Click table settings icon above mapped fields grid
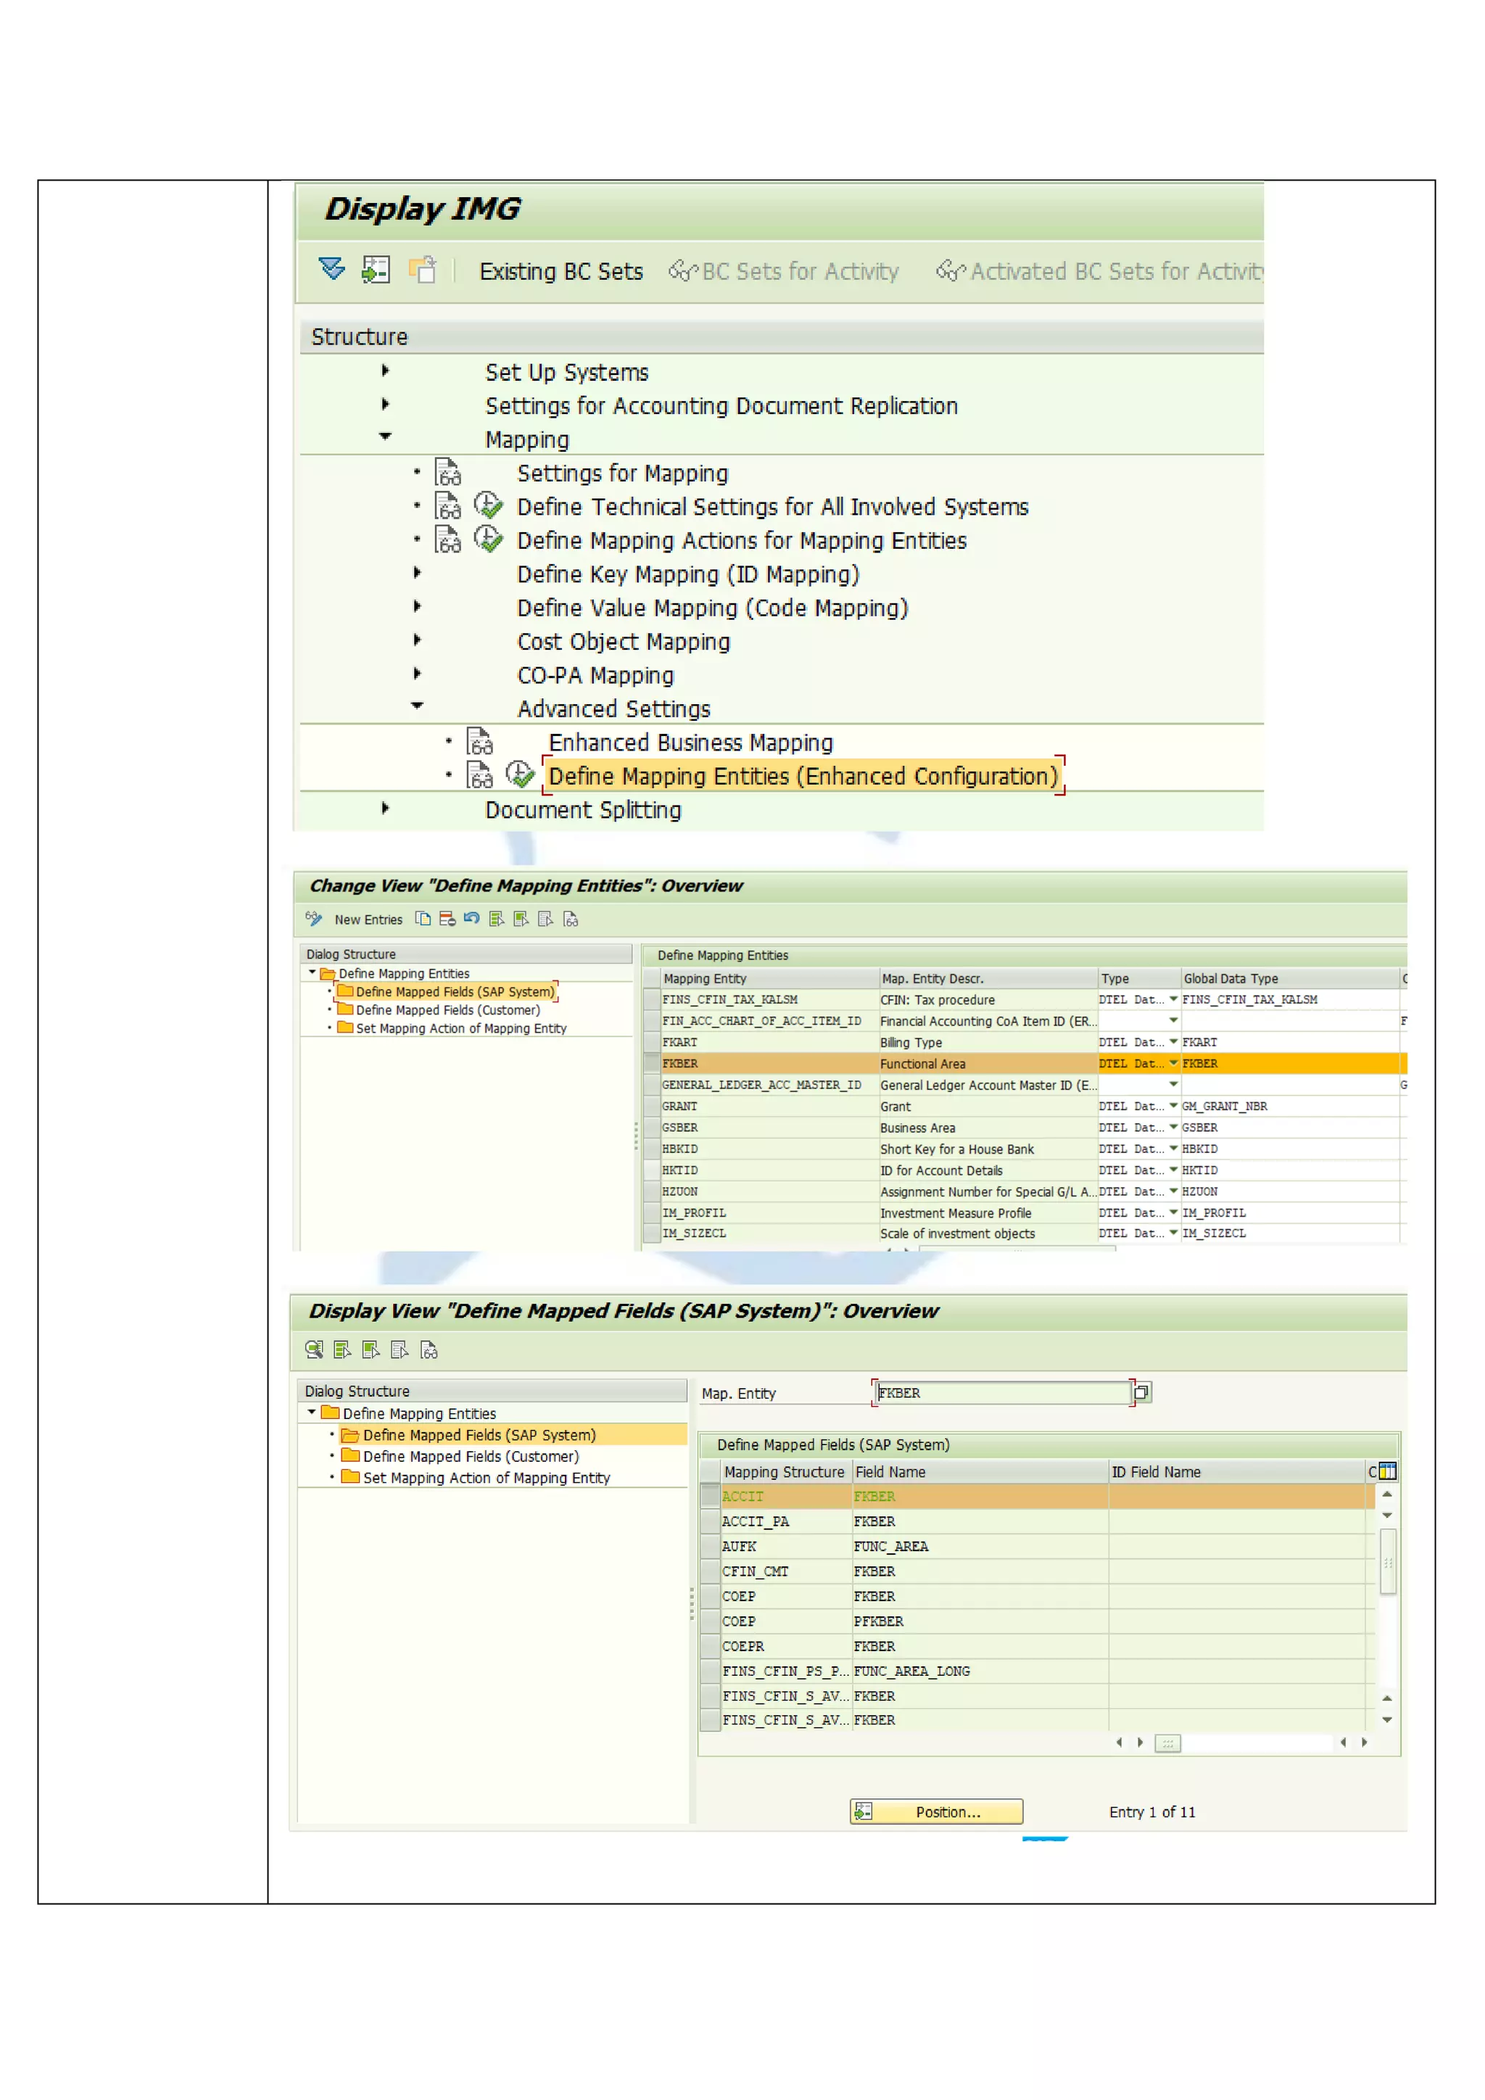This screenshot has width=1485, height=2100. pyautogui.click(x=1387, y=1471)
